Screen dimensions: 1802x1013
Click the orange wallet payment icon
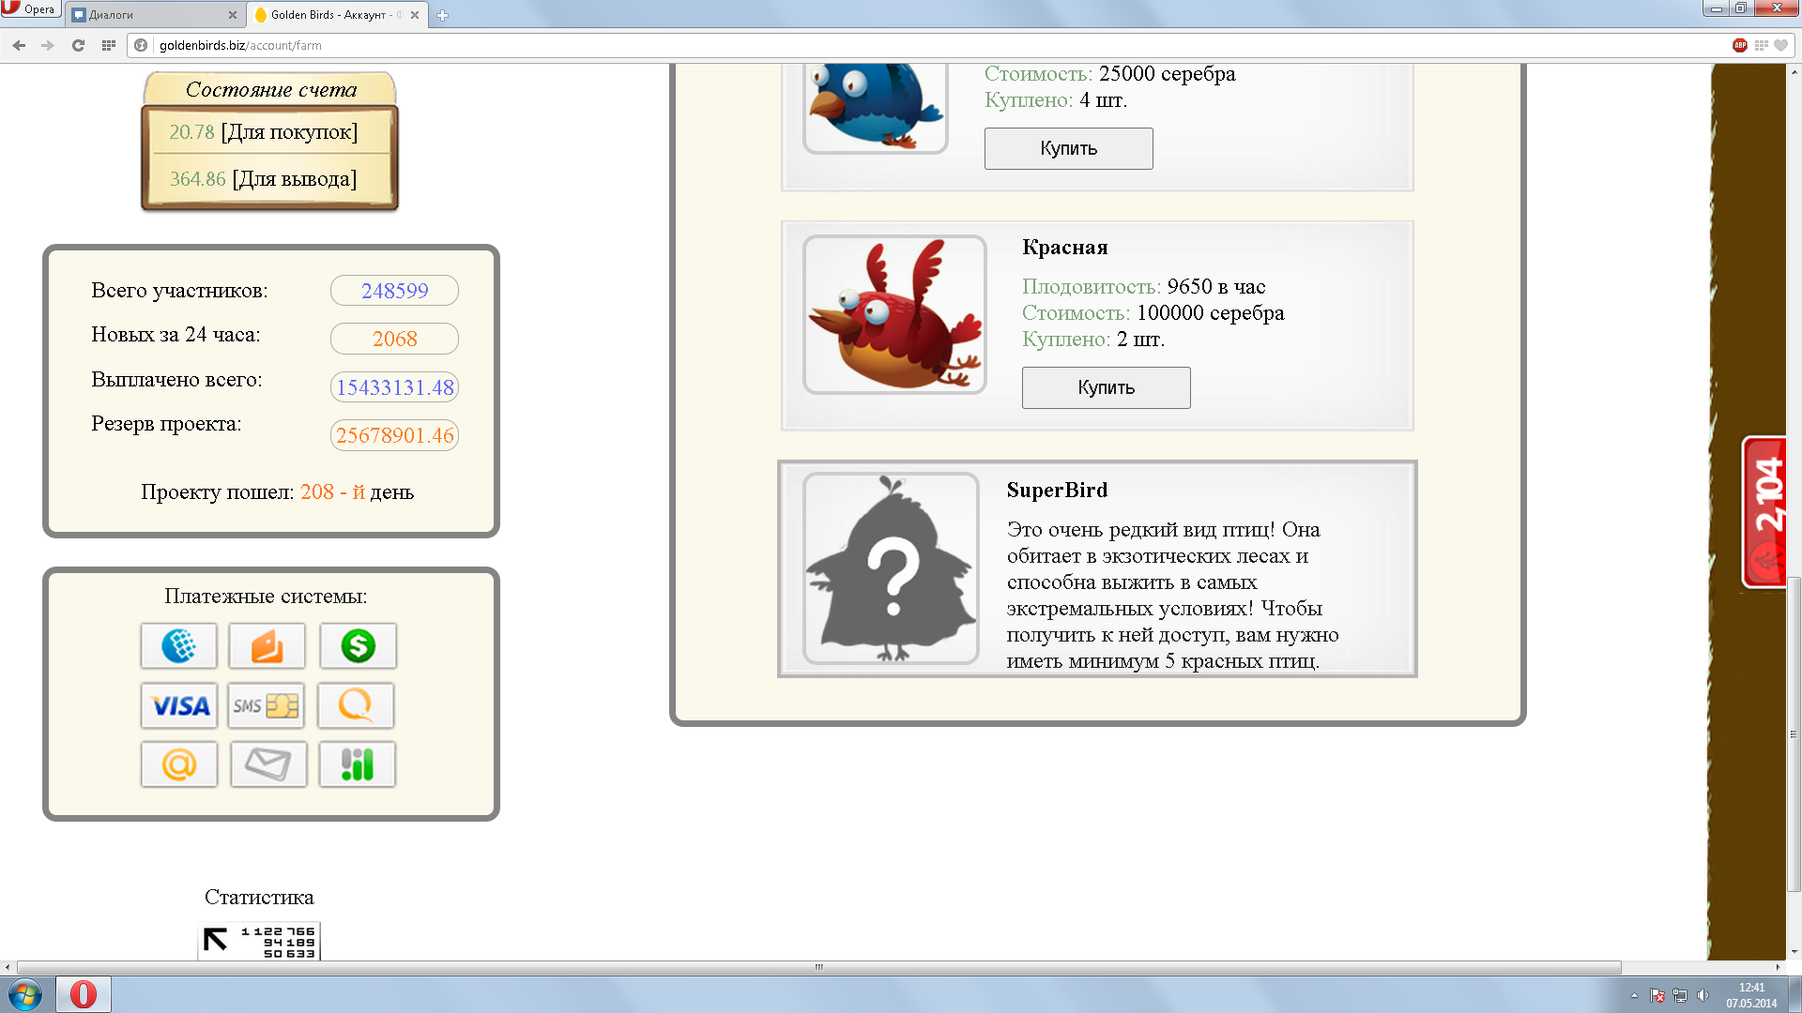click(x=267, y=645)
